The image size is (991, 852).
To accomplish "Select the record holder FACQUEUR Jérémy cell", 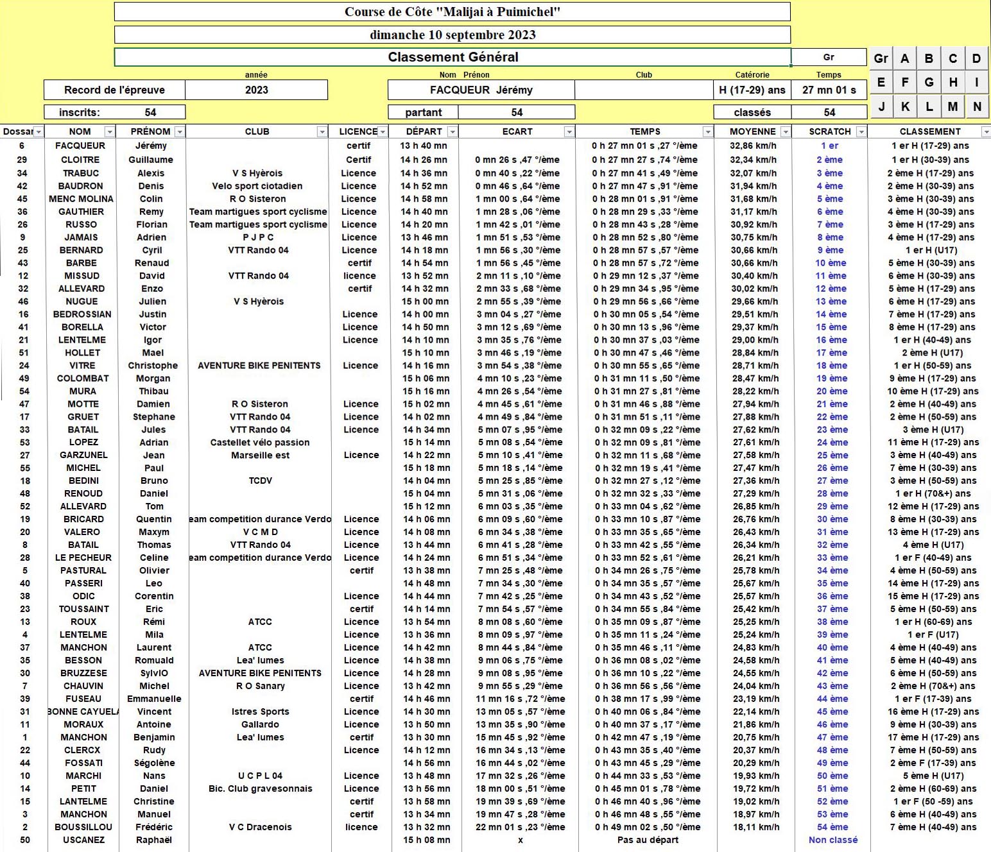I will click(x=481, y=90).
